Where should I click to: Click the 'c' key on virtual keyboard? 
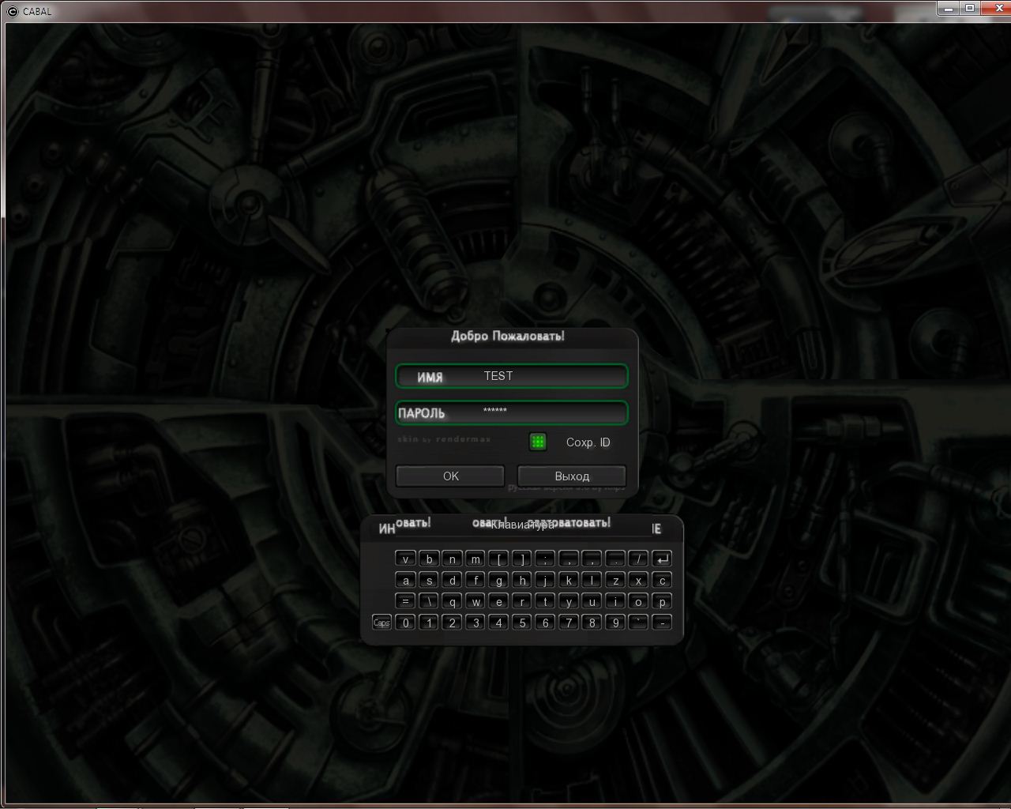pyautogui.click(x=662, y=580)
